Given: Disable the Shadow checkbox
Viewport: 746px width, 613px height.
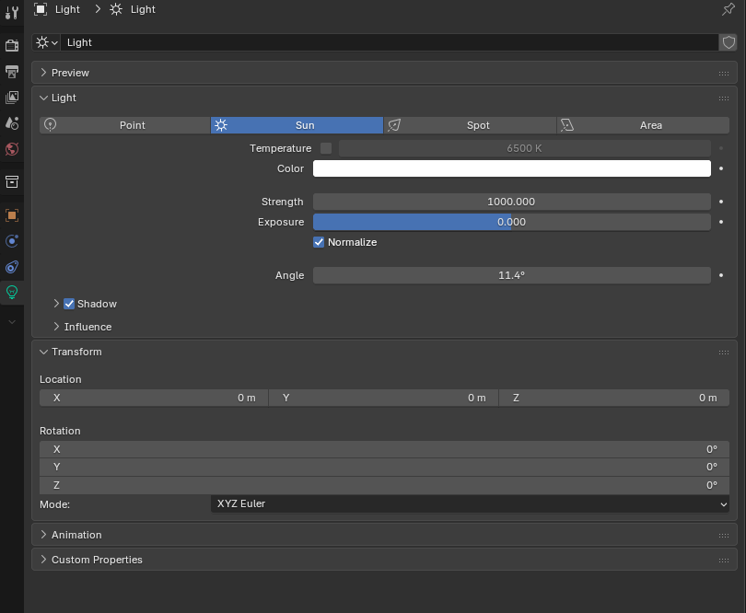Looking at the screenshot, I should (69, 304).
